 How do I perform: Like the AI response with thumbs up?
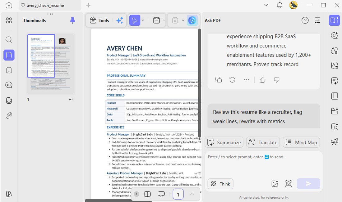(x=263, y=80)
